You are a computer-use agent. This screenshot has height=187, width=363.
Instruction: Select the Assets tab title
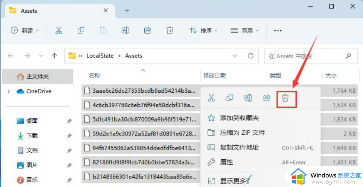click(x=29, y=11)
